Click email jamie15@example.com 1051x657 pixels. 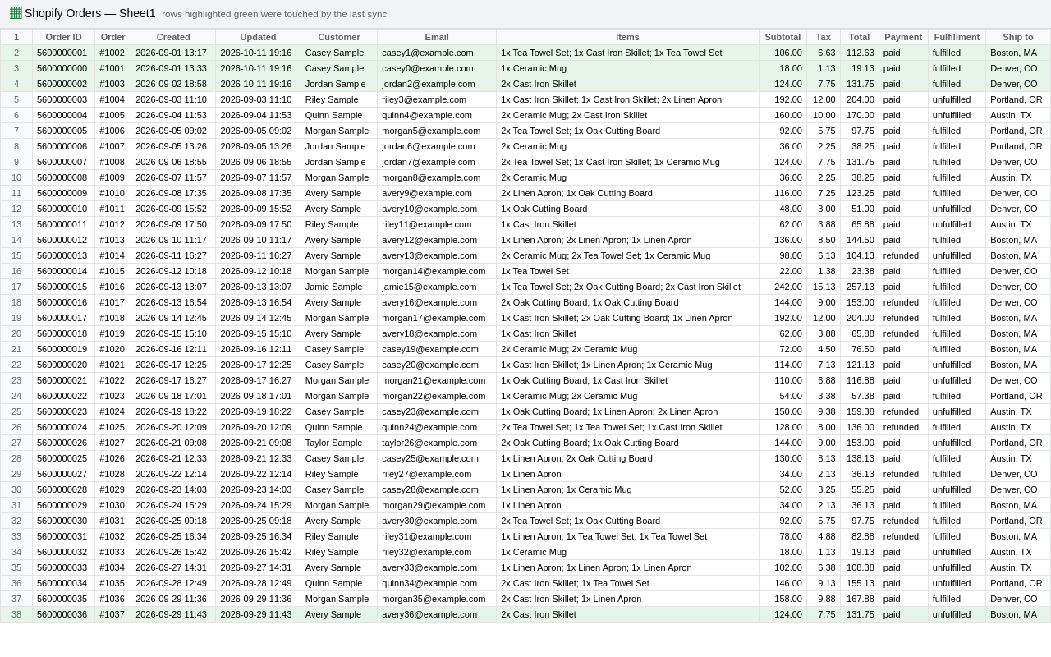pos(437,287)
